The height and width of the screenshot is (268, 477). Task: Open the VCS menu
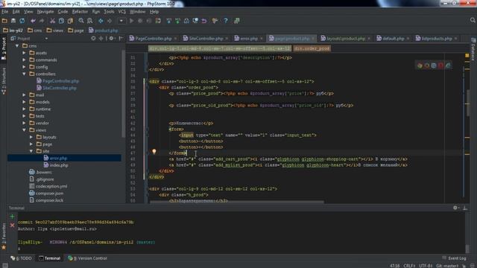click(122, 12)
